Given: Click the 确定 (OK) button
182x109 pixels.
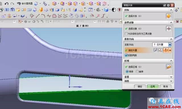Looking at the screenshot, I should (140, 87).
